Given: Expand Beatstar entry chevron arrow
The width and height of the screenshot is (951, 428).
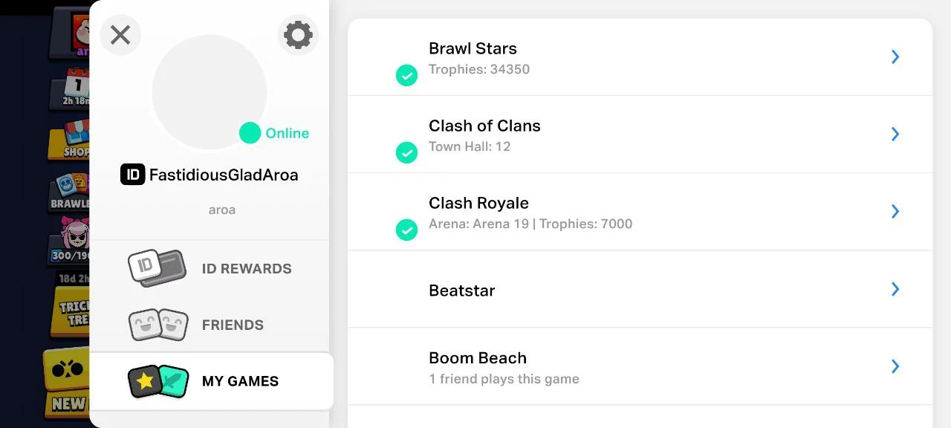Looking at the screenshot, I should (895, 289).
